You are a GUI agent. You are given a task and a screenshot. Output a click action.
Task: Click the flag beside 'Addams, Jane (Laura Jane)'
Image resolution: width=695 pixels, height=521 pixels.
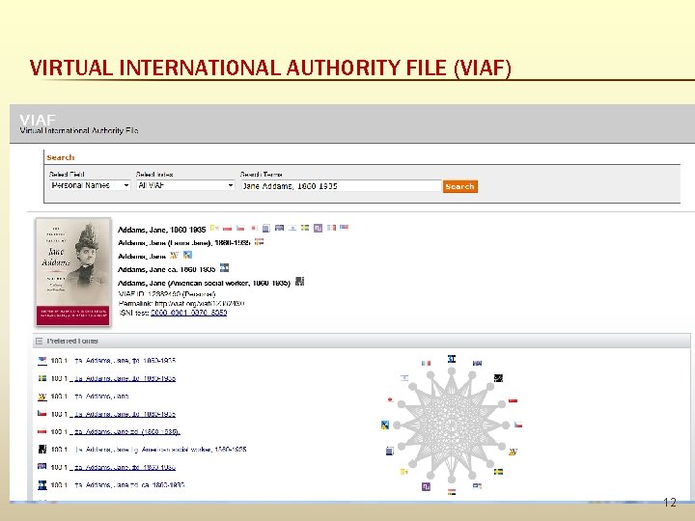[259, 241]
